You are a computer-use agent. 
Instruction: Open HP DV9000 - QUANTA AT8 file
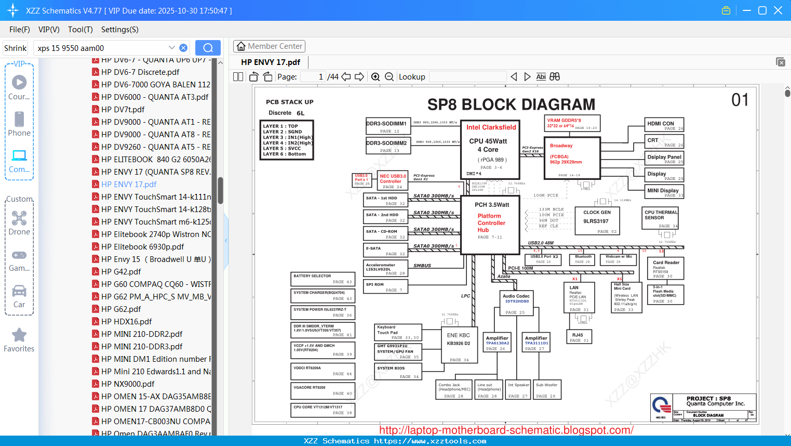[156, 135]
